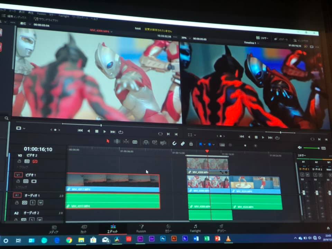Lock the Video 2 track
This screenshot has height=249, width=332.
click(x=19, y=161)
